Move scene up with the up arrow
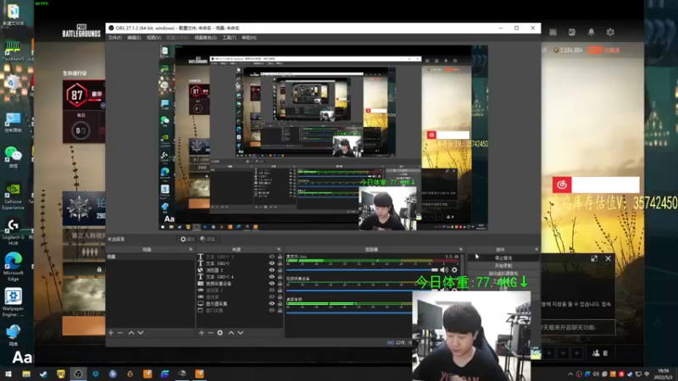Image resolution: width=678 pixels, height=381 pixels. click(x=131, y=333)
